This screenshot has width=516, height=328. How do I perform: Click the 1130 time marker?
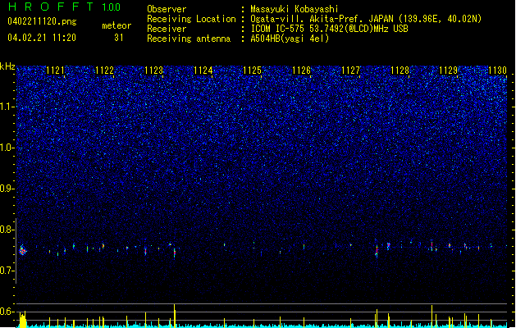[x=498, y=71]
